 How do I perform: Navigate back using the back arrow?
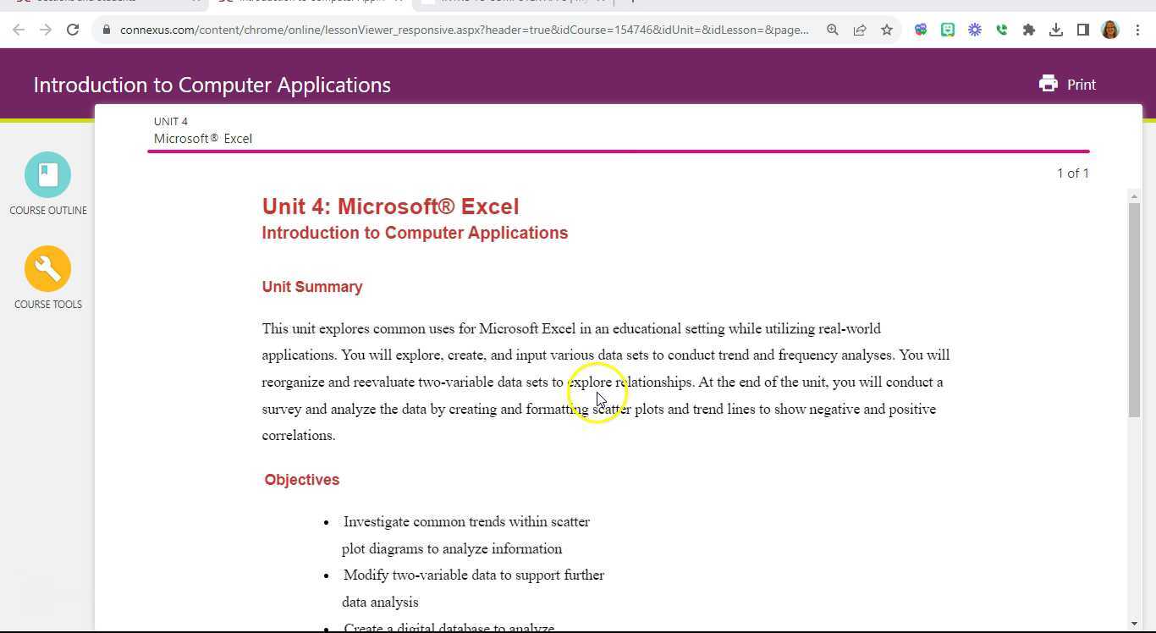tap(19, 30)
